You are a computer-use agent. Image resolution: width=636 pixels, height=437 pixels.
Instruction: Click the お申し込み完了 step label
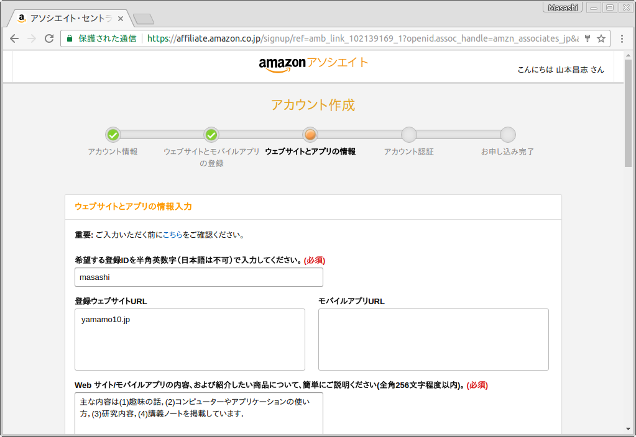[507, 152]
